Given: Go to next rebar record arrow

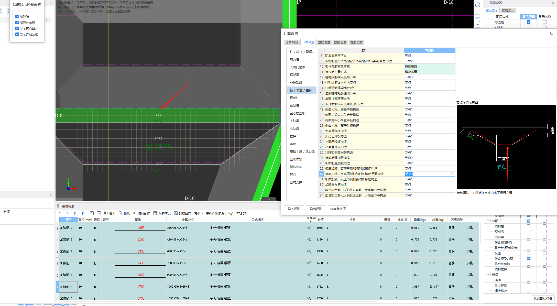Looking at the screenshot, I should click(x=75, y=213).
